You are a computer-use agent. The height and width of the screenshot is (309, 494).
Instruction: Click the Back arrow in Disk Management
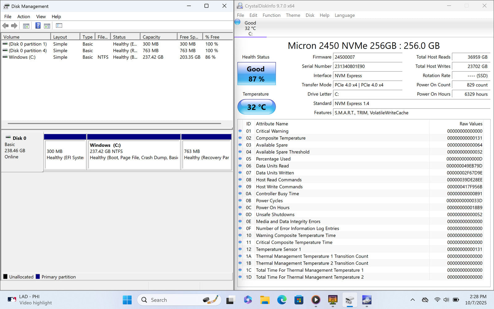click(x=6, y=26)
